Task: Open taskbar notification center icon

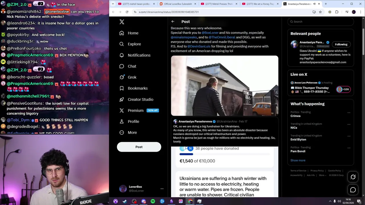Action: click(x=359, y=201)
